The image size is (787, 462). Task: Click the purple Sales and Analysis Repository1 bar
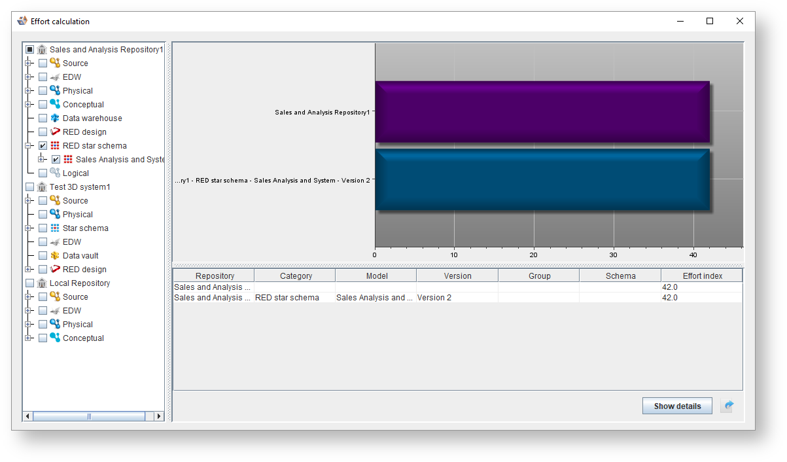coord(542,112)
